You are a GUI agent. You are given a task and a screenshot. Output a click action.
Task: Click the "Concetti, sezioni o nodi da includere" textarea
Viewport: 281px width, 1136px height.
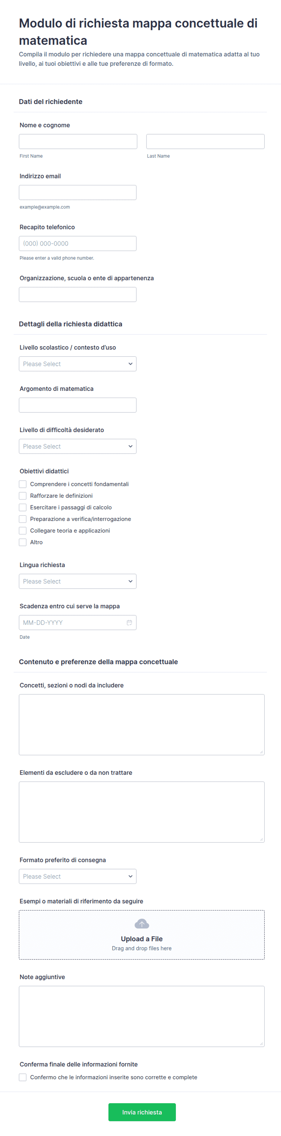(142, 724)
